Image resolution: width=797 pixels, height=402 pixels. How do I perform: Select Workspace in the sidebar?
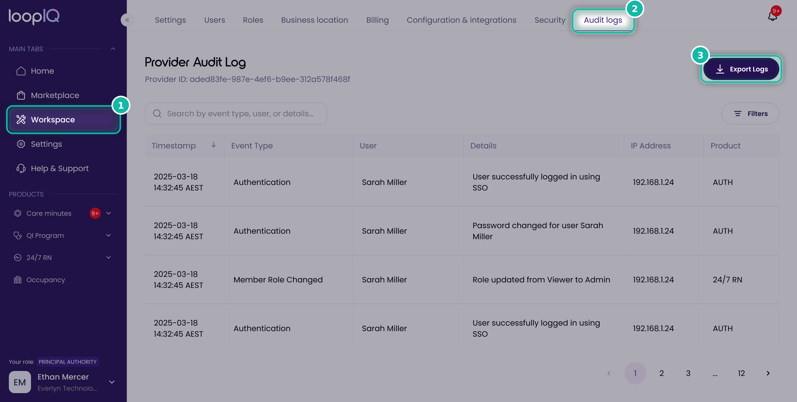click(x=63, y=119)
